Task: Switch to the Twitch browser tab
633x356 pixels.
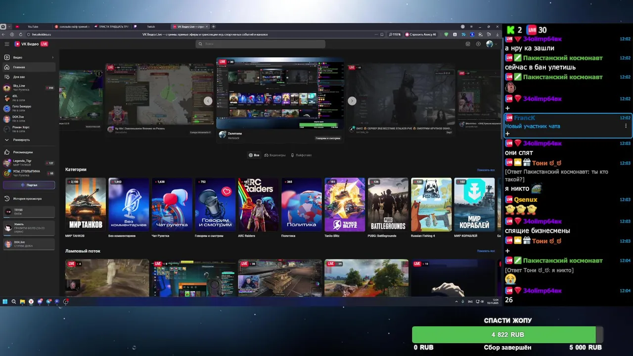Action: (151, 27)
